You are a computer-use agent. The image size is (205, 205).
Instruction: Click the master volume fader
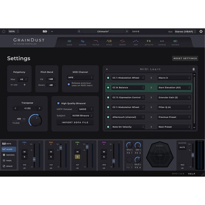(193, 155)
